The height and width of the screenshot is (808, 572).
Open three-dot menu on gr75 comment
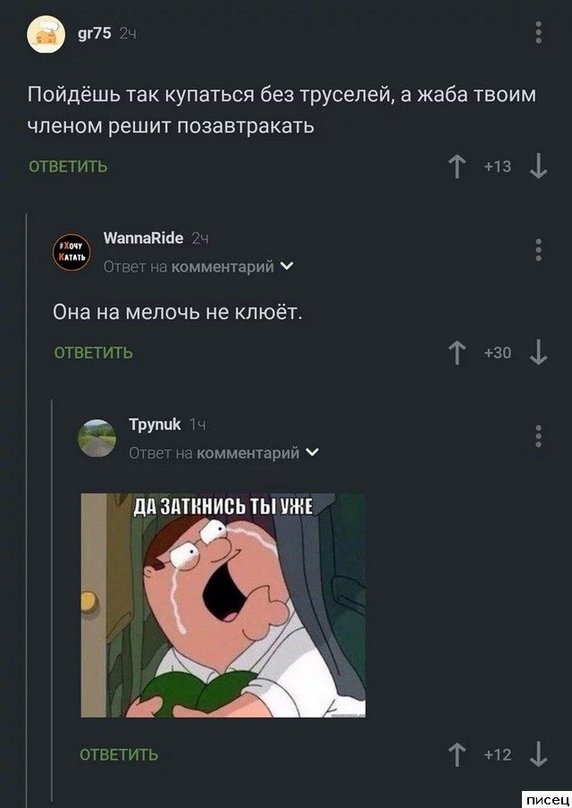point(539,32)
